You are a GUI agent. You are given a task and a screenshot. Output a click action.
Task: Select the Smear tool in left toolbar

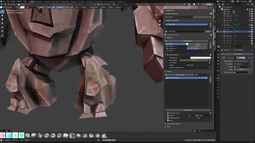coord(2,19)
